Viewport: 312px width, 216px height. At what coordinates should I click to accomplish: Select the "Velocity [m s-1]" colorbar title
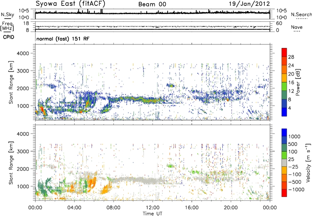[x=308, y=163]
